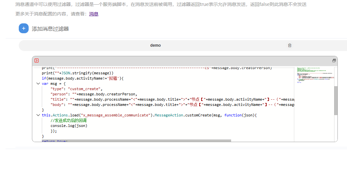Click the closing }); line
The image size is (347, 173).
[54, 131]
